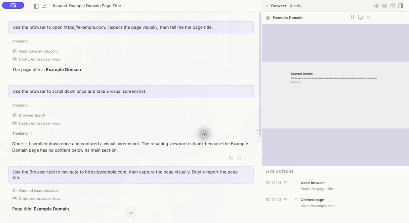The height and width of the screenshot is (223, 409).
Task: Click 'The page title is Example Domain.' response
Action: click(47, 70)
